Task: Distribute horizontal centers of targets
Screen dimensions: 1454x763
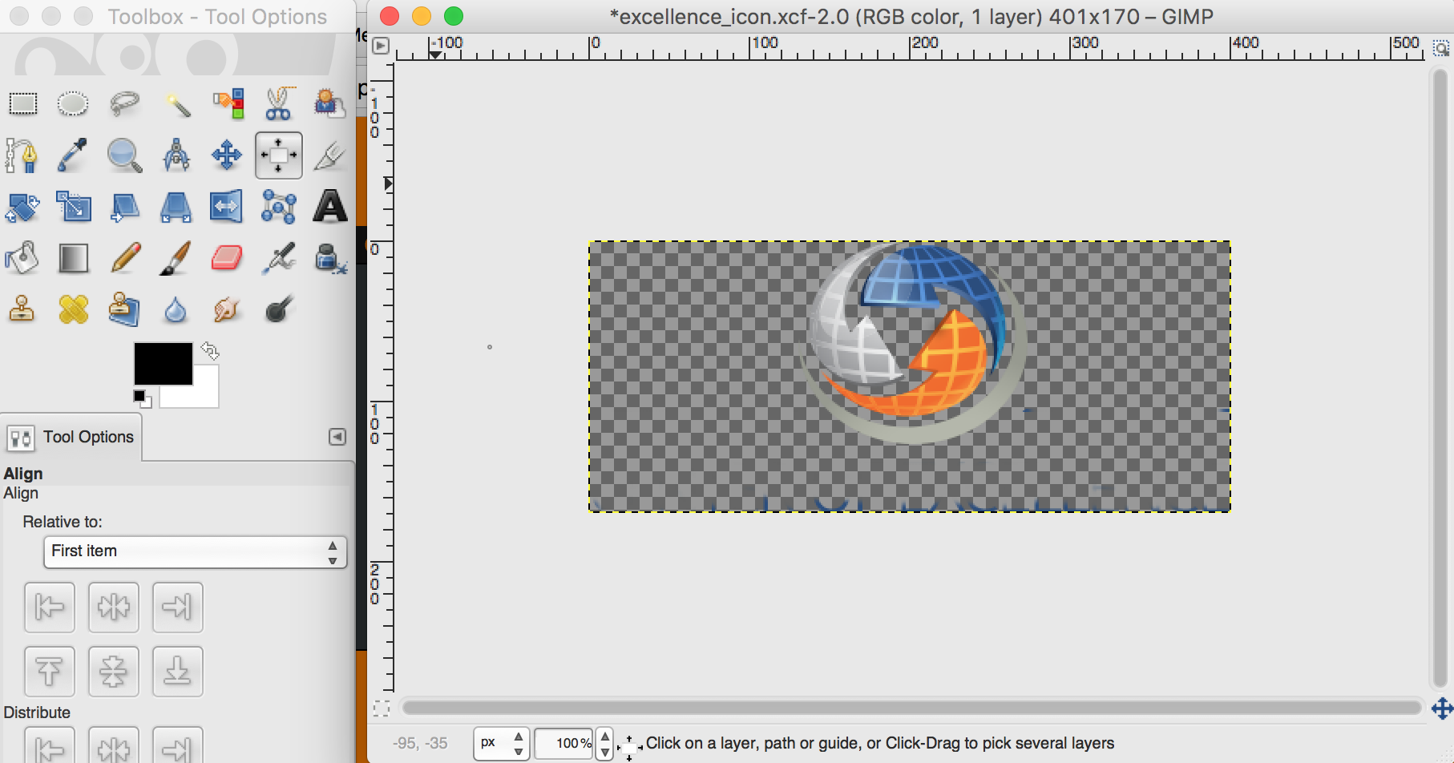Action: [x=114, y=745]
